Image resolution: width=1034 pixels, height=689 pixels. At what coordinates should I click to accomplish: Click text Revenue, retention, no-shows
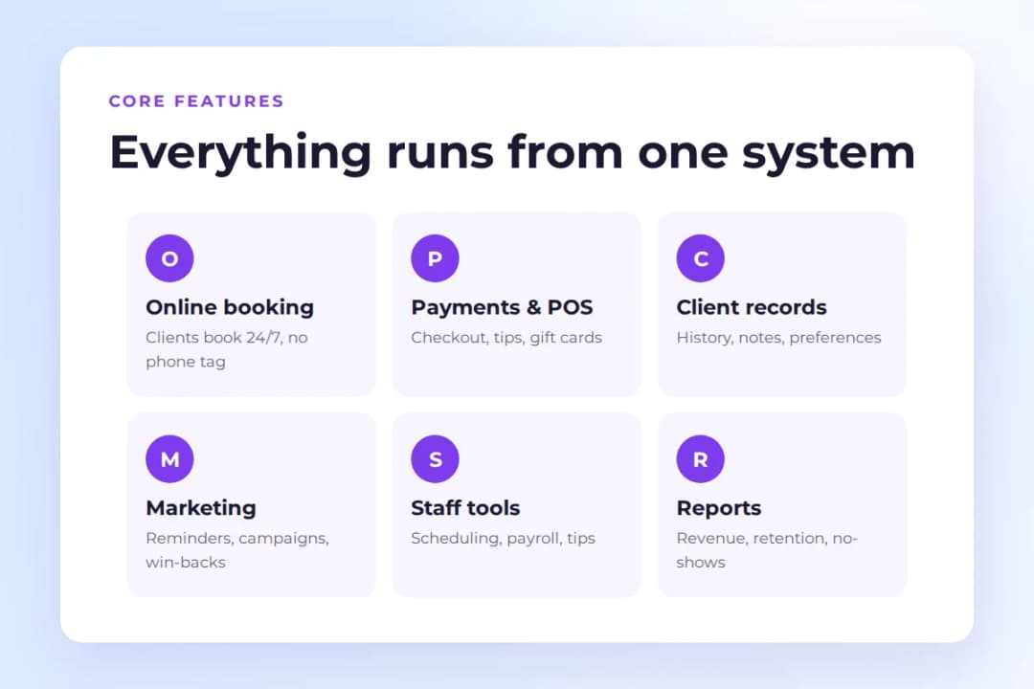tap(767, 550)
